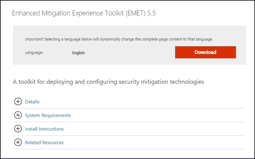Click the toolkit description heading

(x=108, y=82)
